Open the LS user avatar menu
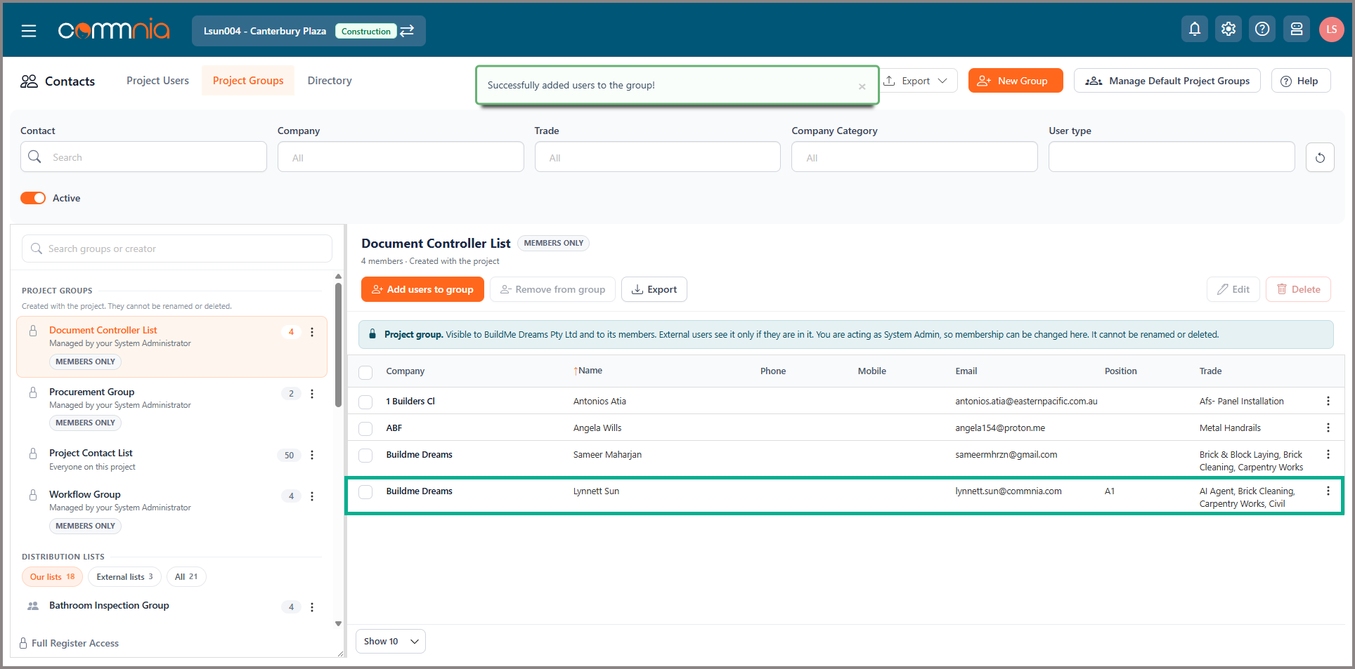The height and width of the screenshot is (669, 1355). [x=1332, y=29]
